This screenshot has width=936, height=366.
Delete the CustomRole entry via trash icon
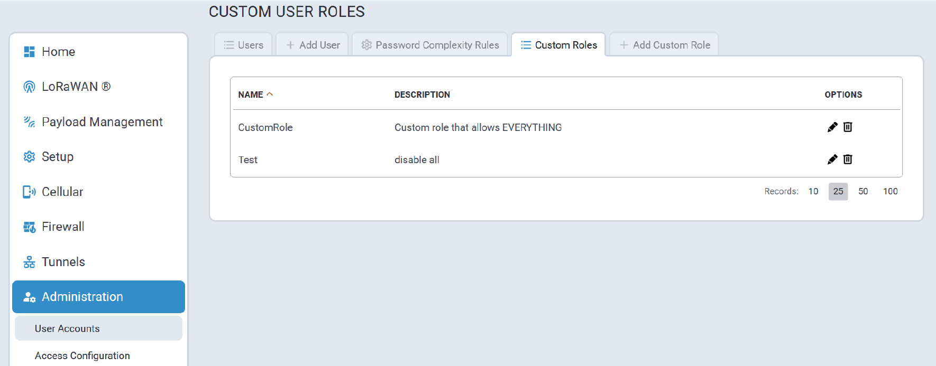point(848,127)
